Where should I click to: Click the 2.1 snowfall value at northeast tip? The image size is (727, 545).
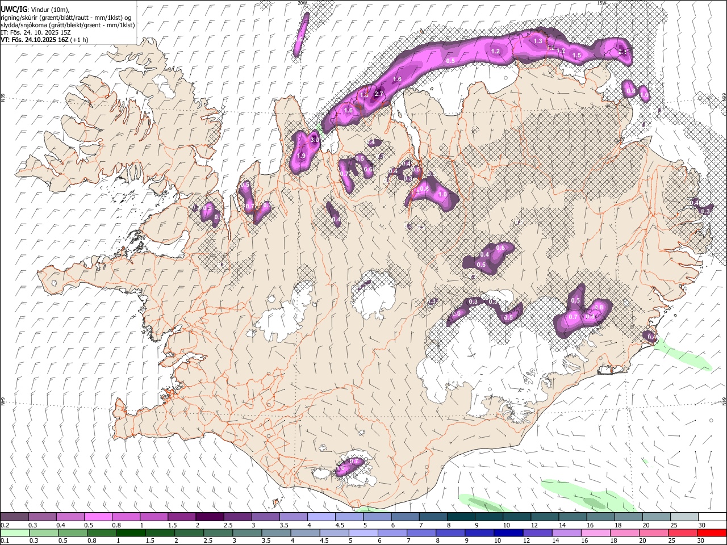(x=622, y=52)
